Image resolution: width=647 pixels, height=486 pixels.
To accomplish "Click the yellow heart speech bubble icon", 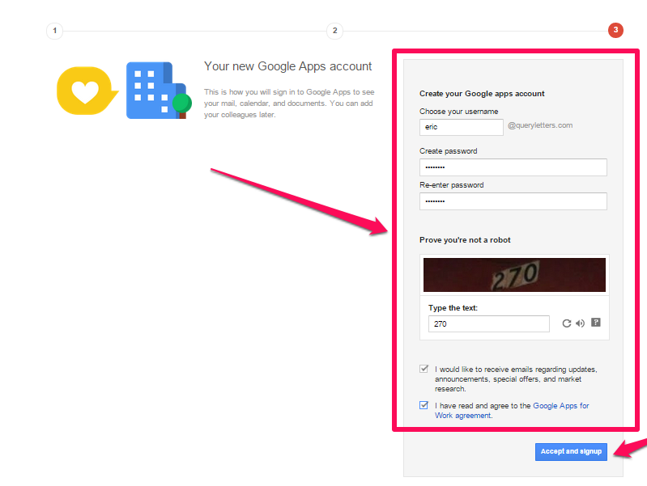I will pyautogui.click(x=87, y=91).
